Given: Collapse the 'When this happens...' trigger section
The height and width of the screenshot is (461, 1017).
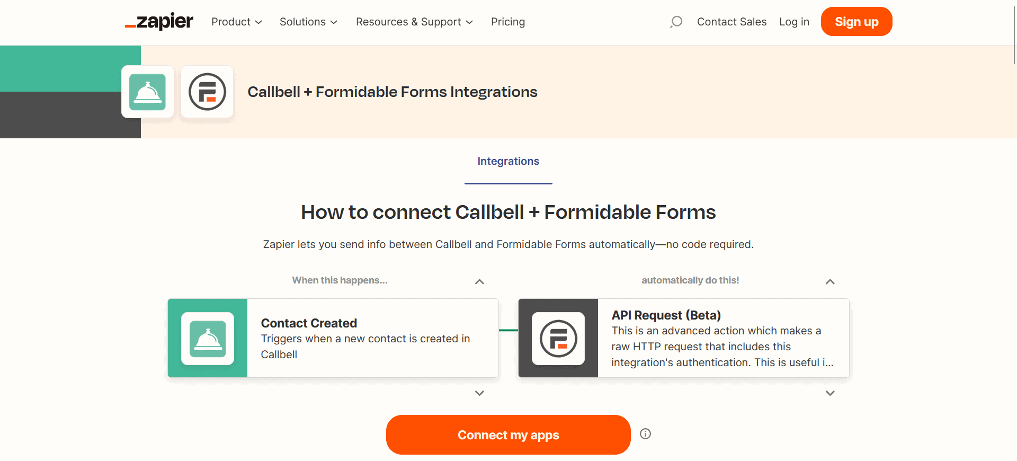Looking at the screenshot, I should (479, 281).
